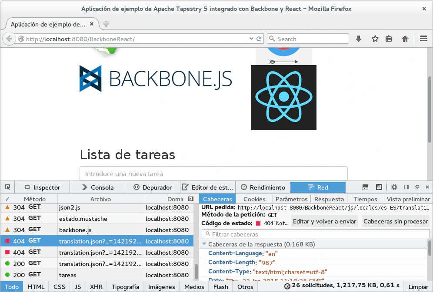Screen dimensions: 433x292
Task: Sort requests by the Método column header
Action: (35, 199)
